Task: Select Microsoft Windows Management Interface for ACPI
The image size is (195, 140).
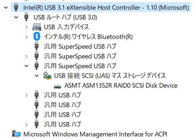Action: point(95,134)
